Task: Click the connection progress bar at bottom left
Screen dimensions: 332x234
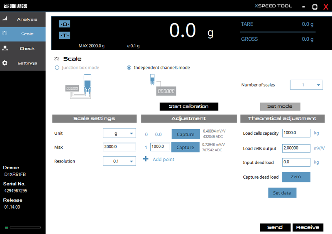Action: coord(25,227)
